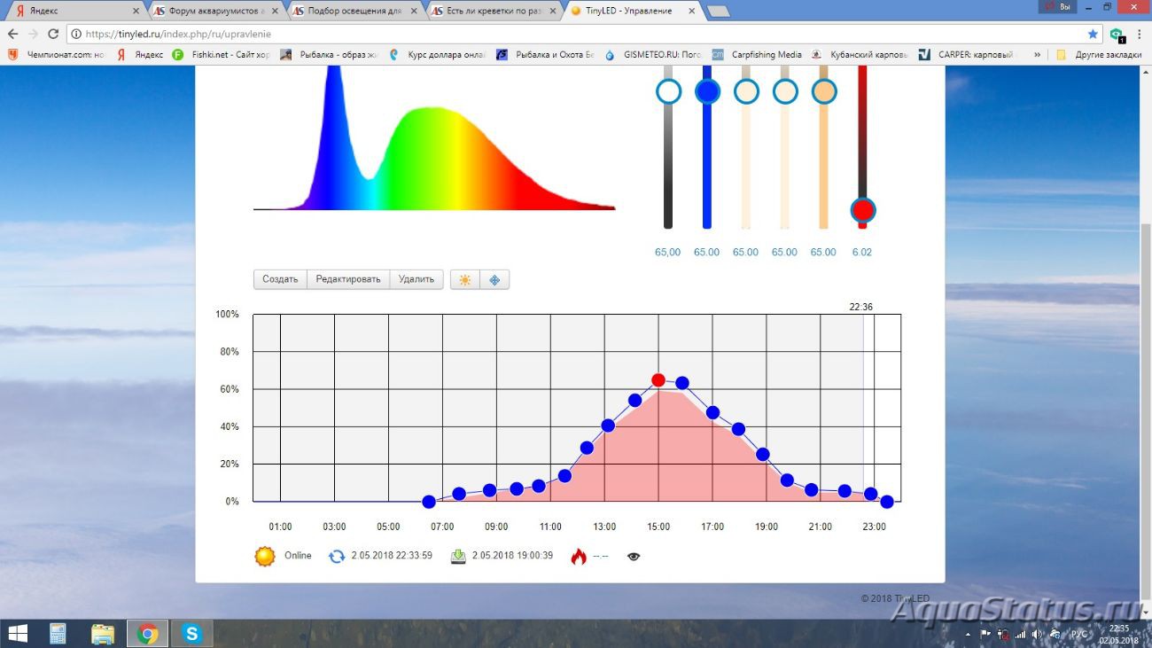Click the Создать button

[x=280, y=279]
